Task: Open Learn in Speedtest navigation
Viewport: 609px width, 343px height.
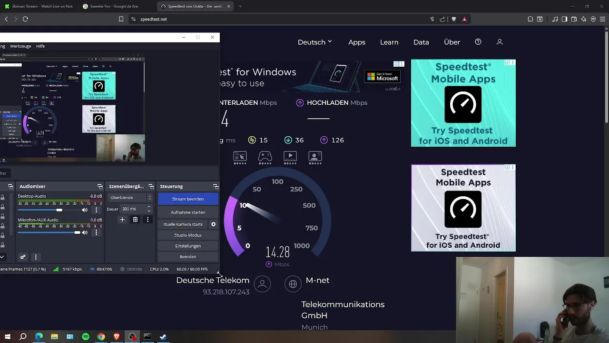Action: (389, 42)
